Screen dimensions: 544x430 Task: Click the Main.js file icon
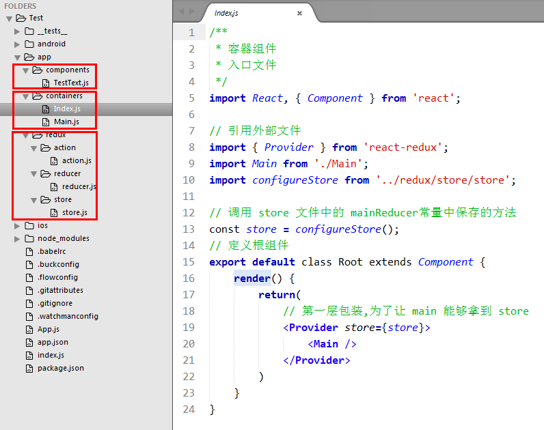[x=46, y=122]
